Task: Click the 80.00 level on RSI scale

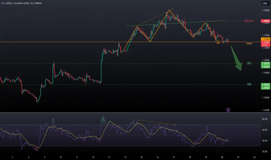Action: click(264, 119)
